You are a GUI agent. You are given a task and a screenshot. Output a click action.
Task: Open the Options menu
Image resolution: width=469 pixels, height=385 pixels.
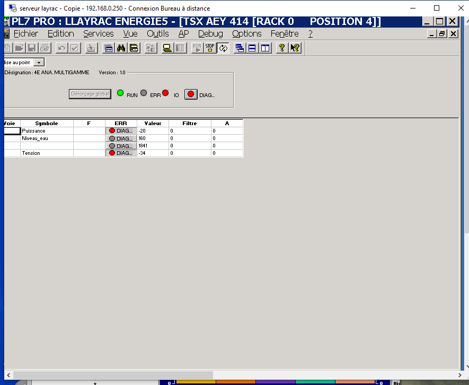(x=247, y=33)
